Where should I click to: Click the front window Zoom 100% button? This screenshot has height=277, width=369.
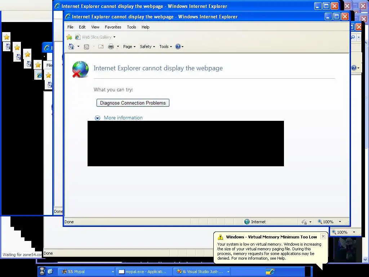coord(326,222)
